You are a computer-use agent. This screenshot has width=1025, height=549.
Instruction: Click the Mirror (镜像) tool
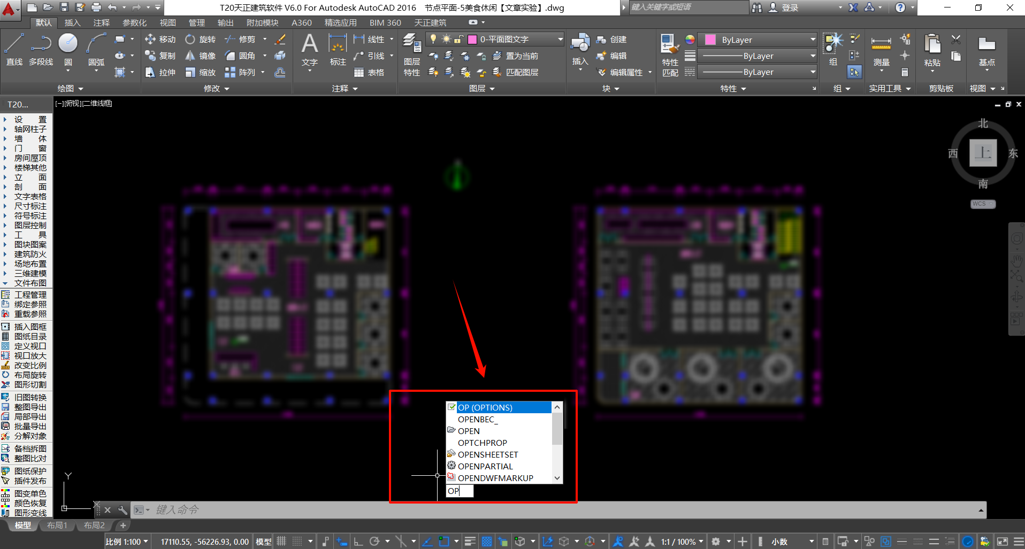pos(201,56)
